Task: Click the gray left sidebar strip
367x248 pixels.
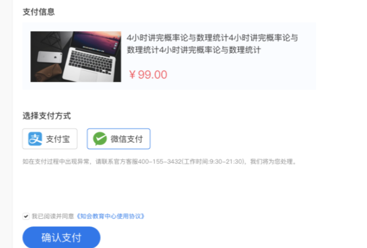Action: pos(6,124)
